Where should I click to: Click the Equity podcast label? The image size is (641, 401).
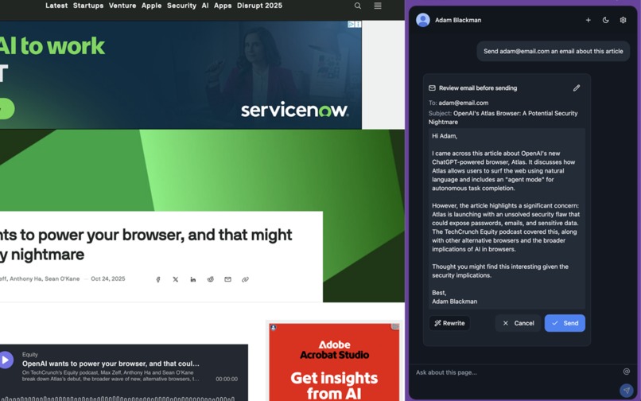tap(30, 354)
